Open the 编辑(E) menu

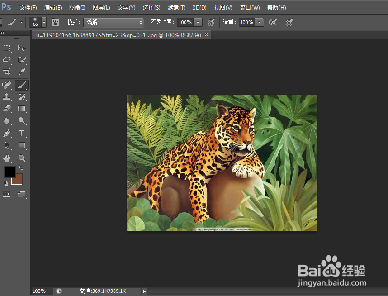pyautogui.click(x=53, y=8)
